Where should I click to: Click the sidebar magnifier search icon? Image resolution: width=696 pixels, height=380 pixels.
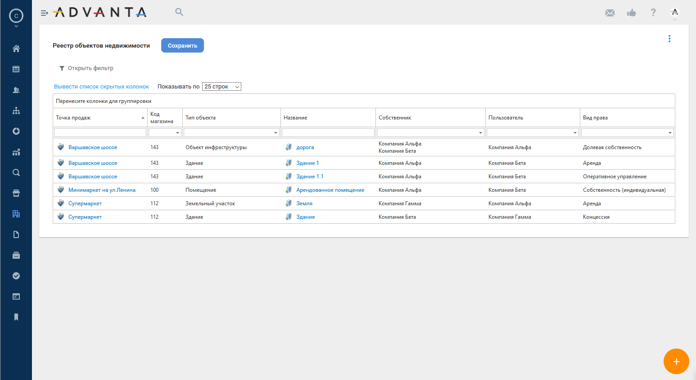click(16, 172)
